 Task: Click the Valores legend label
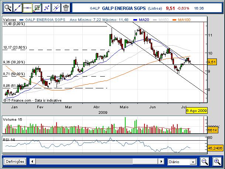click(10, 20)
